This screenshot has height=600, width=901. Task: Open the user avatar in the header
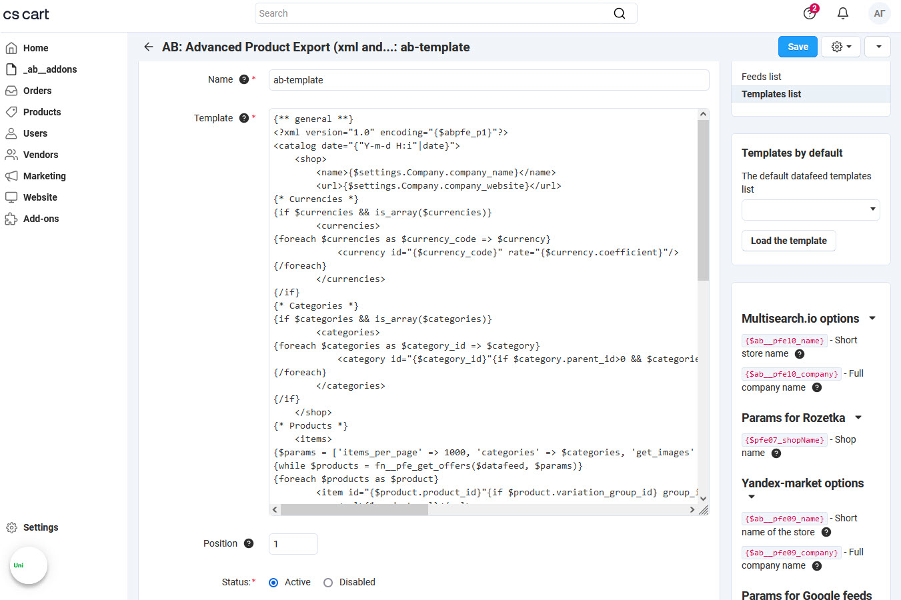[879, 13]
